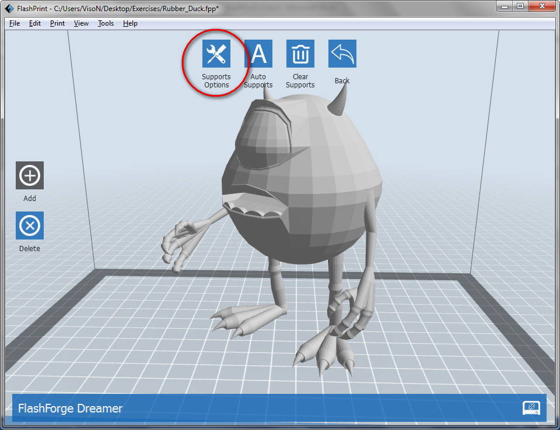Screen dimensions: 560x430
Task: Close the FlashPrint window
Action: coord(542,6)
